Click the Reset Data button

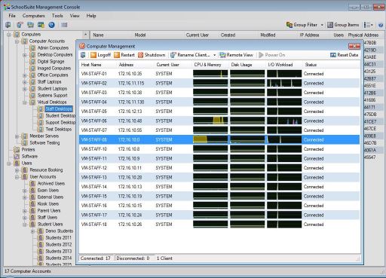click(345, 55)
